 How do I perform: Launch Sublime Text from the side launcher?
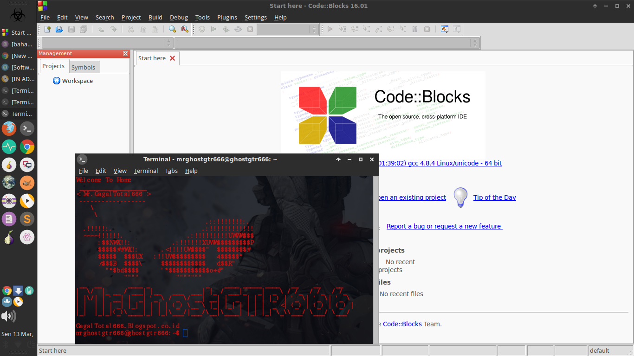pos(27,219)
